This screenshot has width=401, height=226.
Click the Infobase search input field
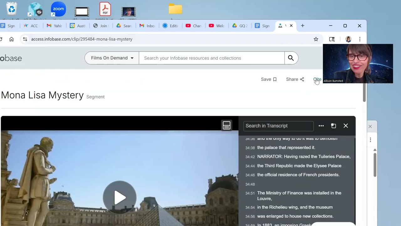212,58
